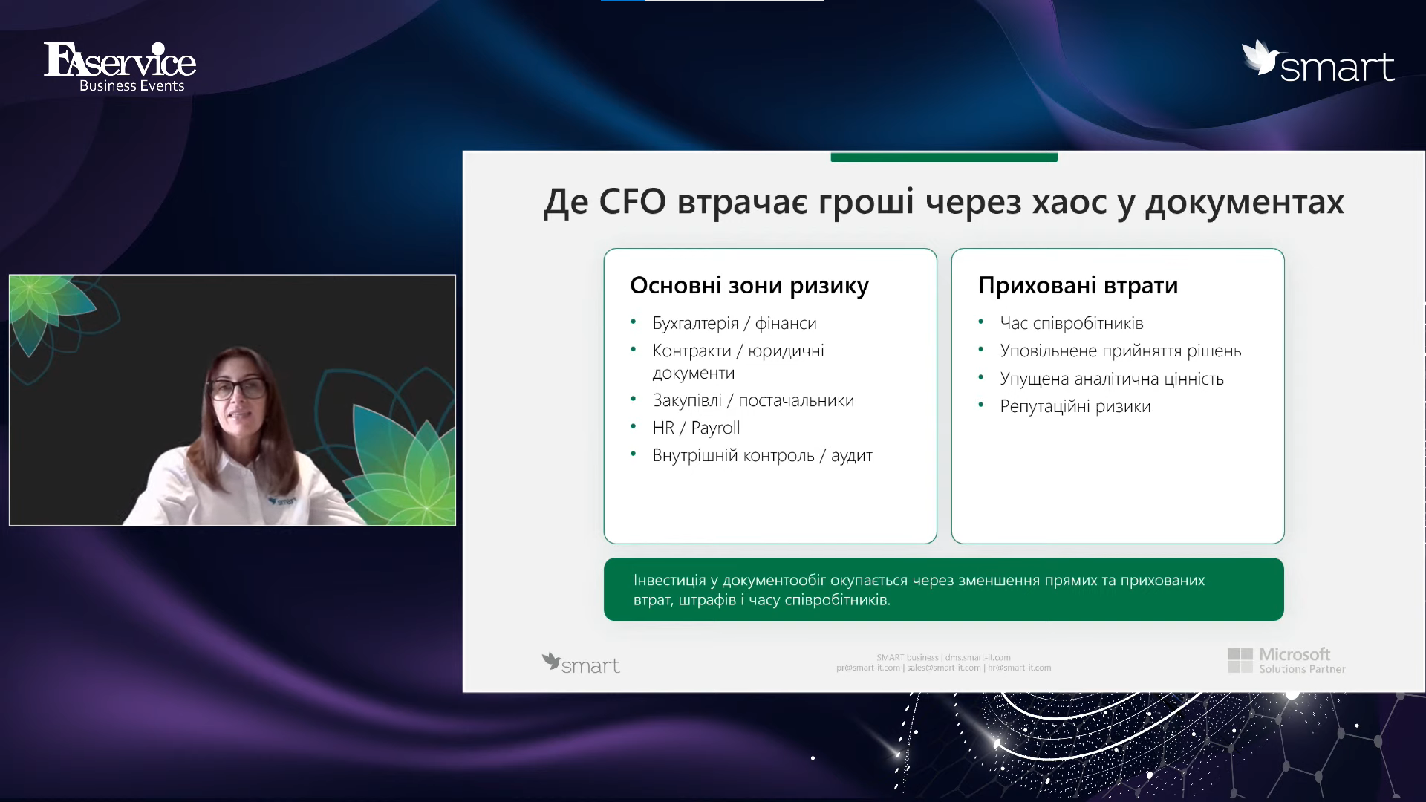Click the dms.smart-it.com link in footer

point(977,657)
